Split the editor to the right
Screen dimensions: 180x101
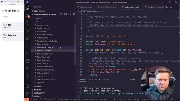tap(171, 7)
